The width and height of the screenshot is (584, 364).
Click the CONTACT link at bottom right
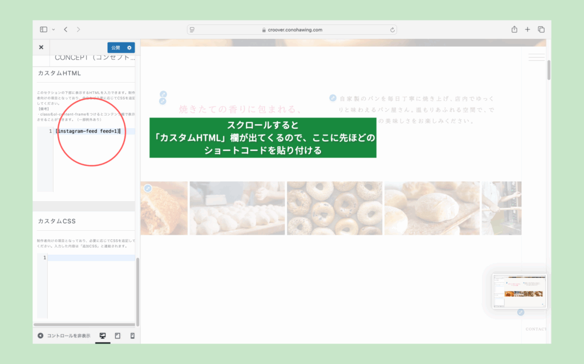point(536,329)
